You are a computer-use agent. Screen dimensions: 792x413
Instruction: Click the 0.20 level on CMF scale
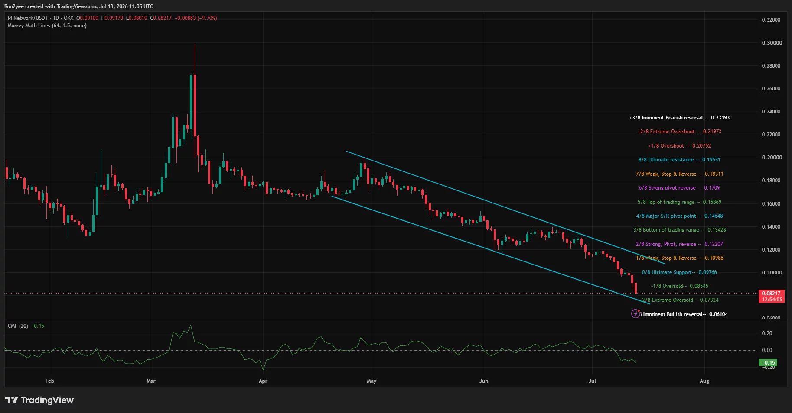pos(767,333)
